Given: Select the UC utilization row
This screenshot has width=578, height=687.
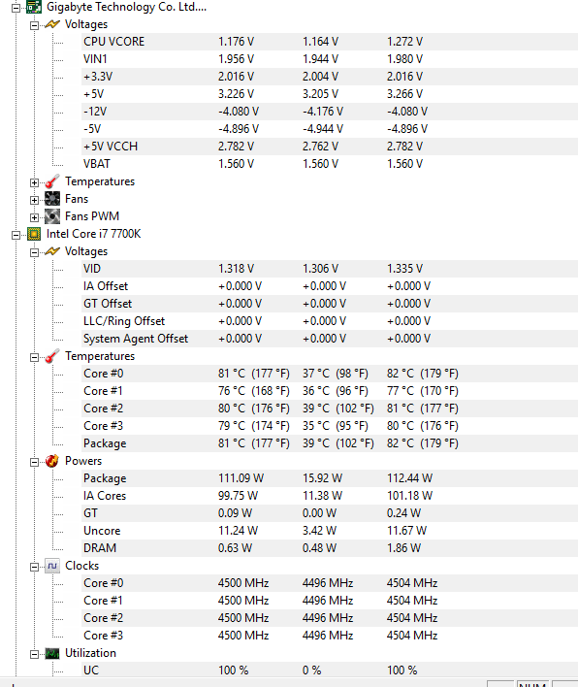Looking at the screenshot, I should click(x=330, y=670).
